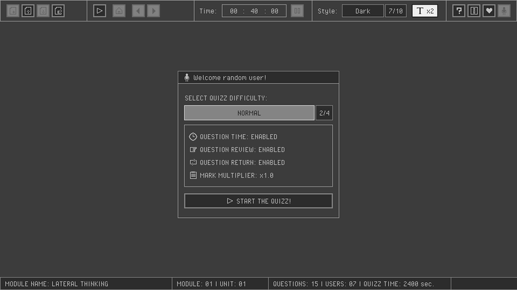Click the 2/4 difficulty counter
Image resolution: width=517 pixels, height=290 pixels.
click(324, 113)
